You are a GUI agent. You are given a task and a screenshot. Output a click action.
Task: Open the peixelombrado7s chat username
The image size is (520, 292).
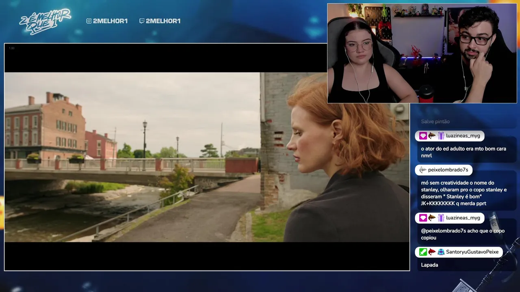coord(448,170)
